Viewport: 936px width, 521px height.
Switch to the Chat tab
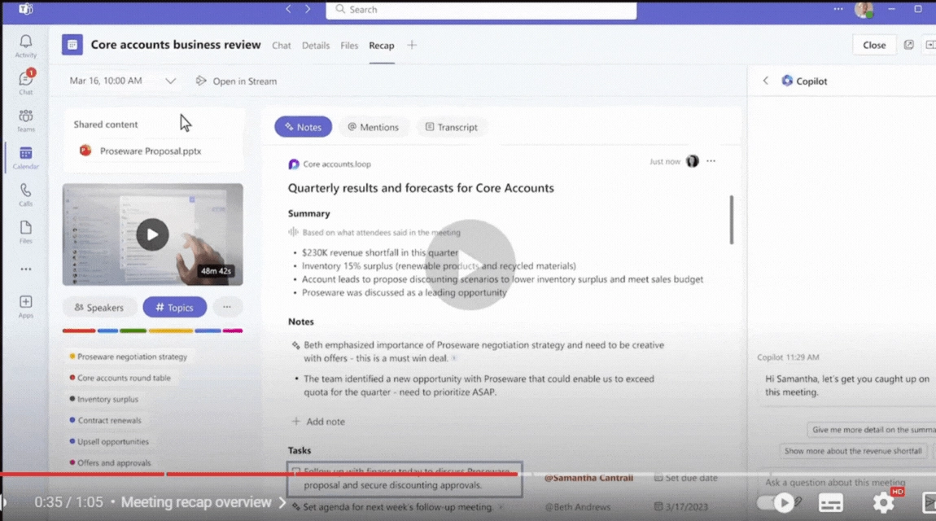tap(281, 46)
